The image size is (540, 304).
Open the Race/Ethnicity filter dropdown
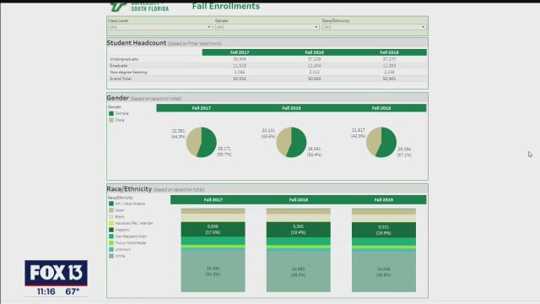[x=375, y=27]
